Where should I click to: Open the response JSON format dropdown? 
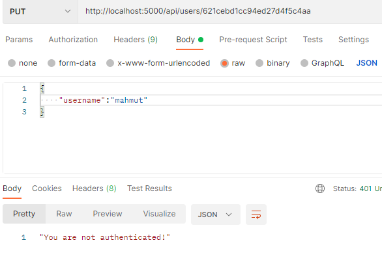pyautogui.click(x=216, y=214)
